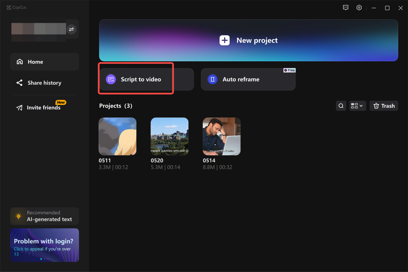The height and width of the screenshot is (272, 408).
Task: Open the settings gear
Action: pyautogui.click(x=359, y=7)
